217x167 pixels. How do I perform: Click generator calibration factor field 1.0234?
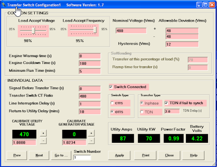[74, 142]
